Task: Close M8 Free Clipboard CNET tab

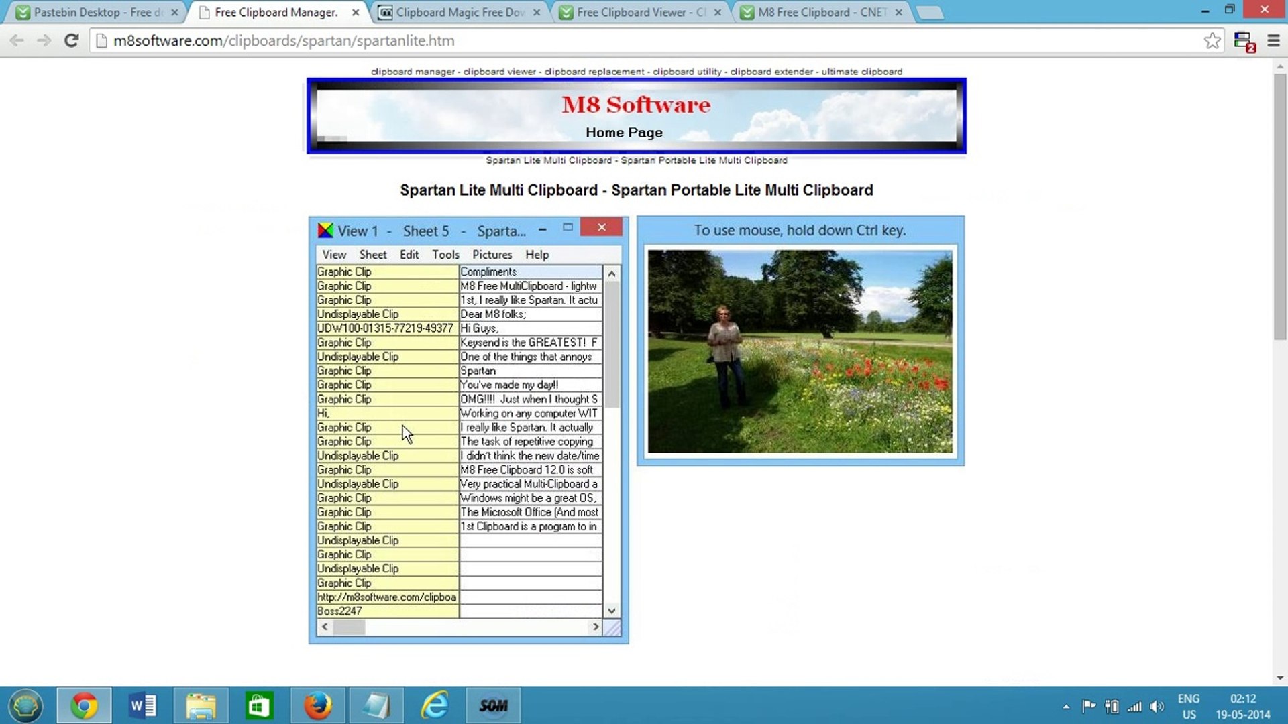Action: tap(899, 12)
